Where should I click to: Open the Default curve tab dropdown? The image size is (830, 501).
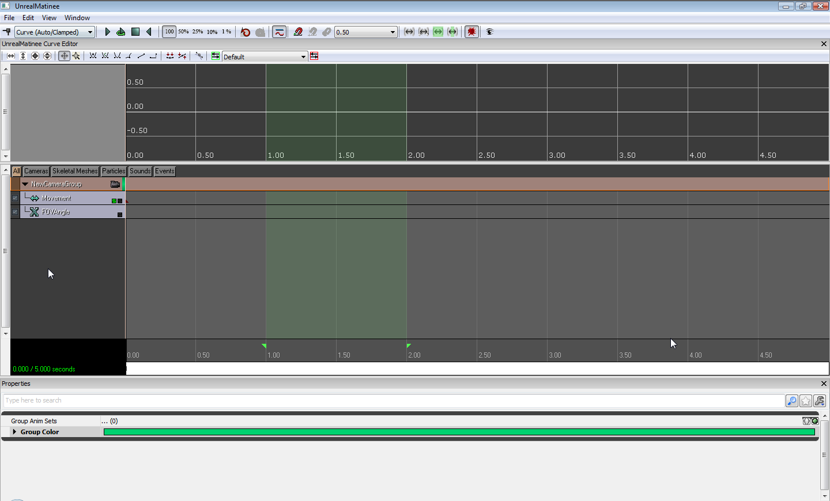point(265,56)
